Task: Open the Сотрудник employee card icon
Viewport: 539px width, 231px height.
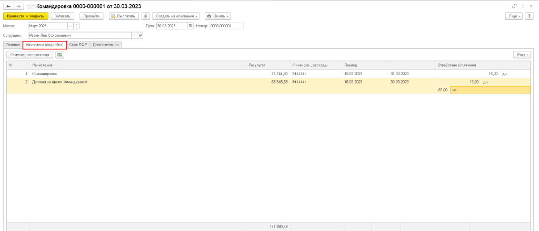Action: 141,35
